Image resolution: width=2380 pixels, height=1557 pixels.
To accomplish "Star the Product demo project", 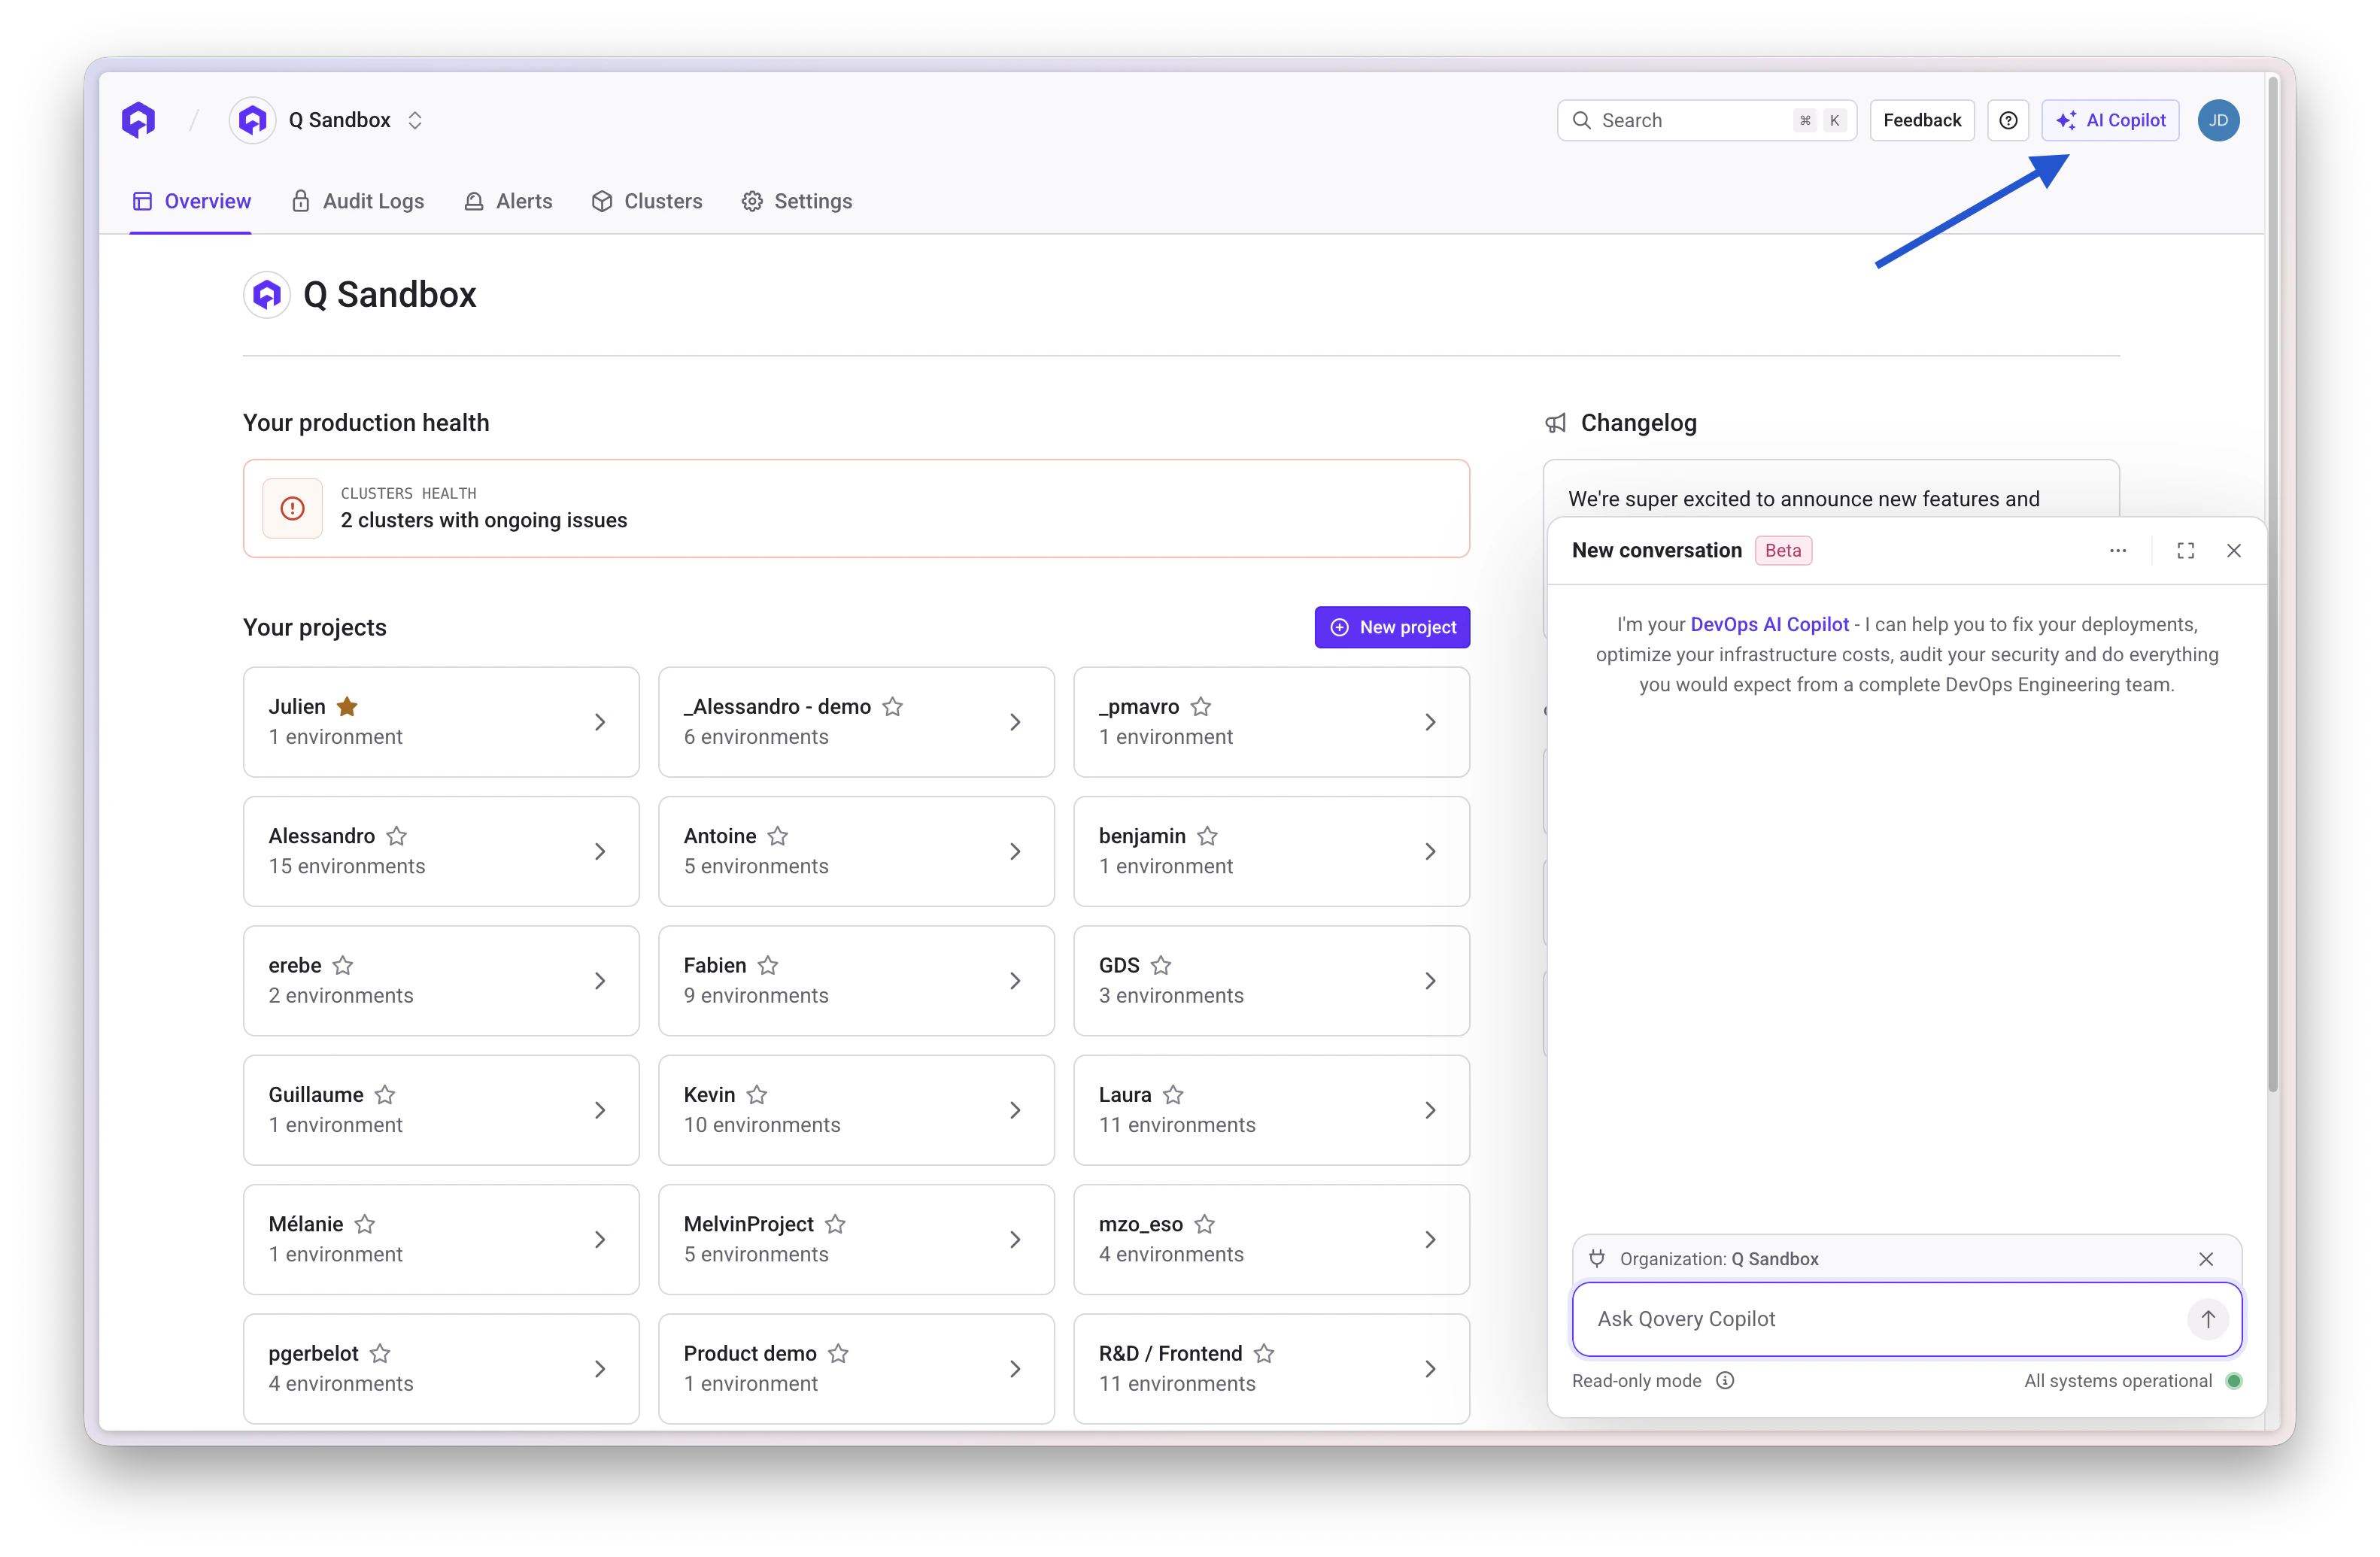I will coord(838,1353).
